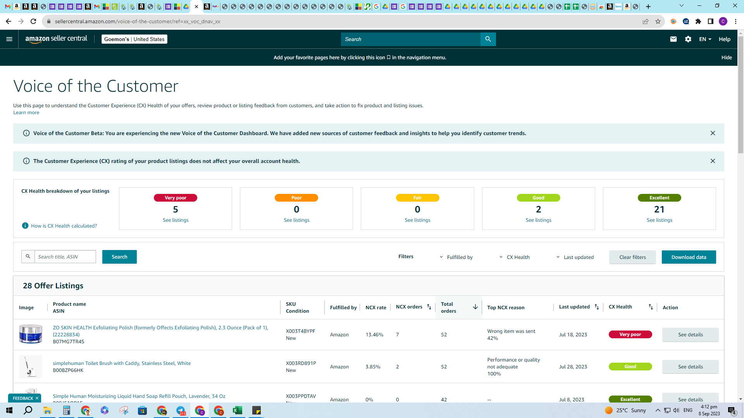744x418 pixels.
Task: Click the Amazon Seller Central logo
Action: pyautogui.click(x=56, y=39)
